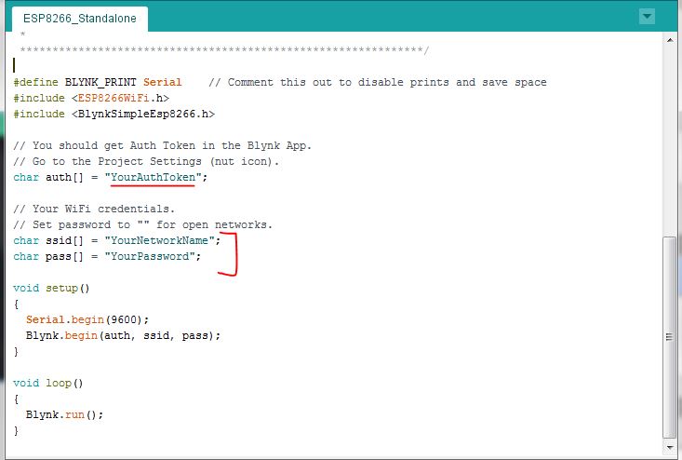Click the empty scrollbar track above the thumb
682x460 pixels.
[x=668, y=140]
